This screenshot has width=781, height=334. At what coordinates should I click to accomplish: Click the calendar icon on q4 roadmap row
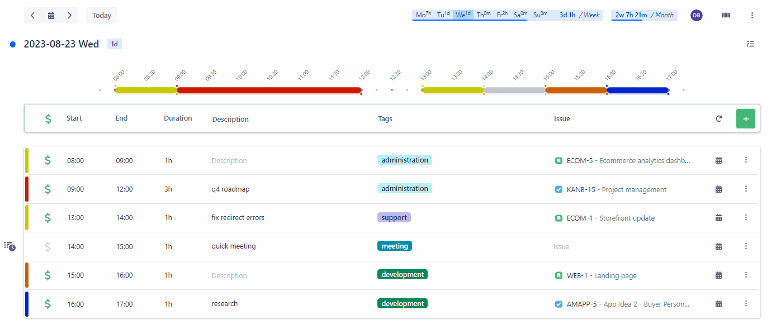pos(719,189)
